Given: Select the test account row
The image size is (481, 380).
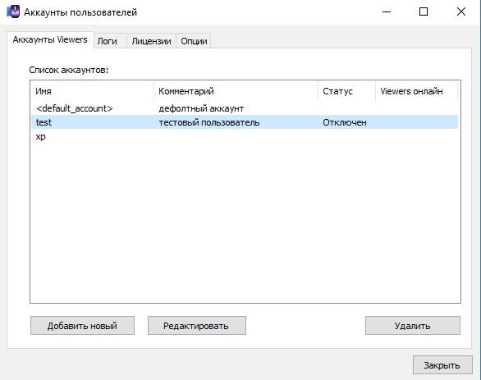Looking at the screenshot, I should [245, 122].
